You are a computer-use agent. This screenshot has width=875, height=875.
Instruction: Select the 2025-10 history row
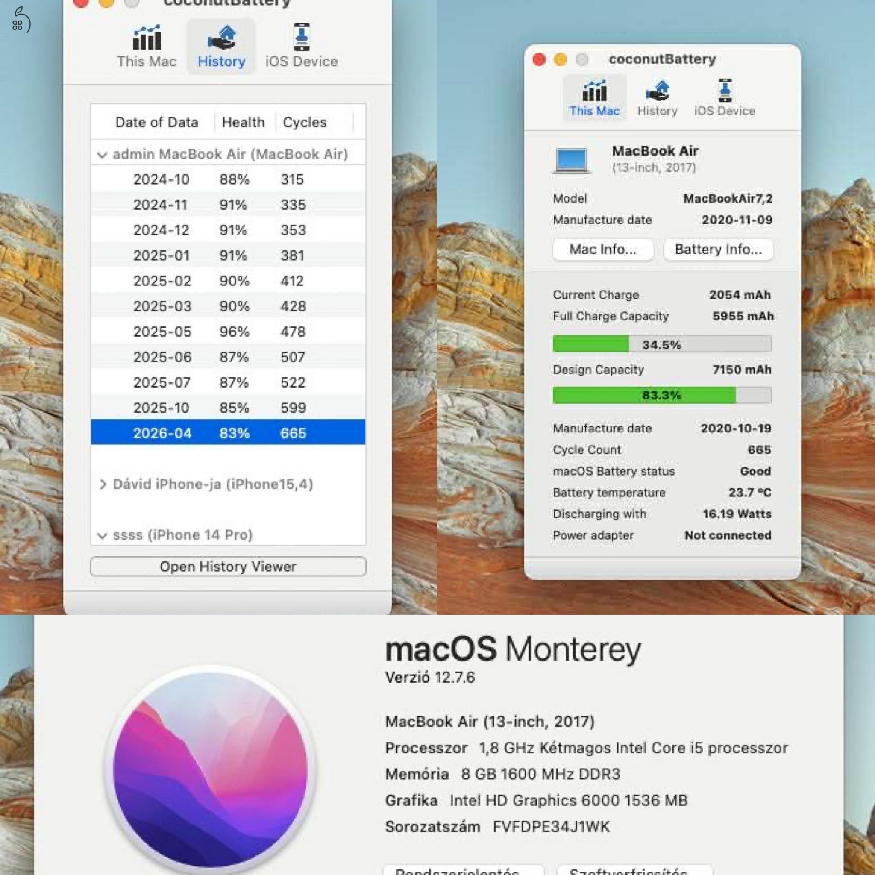tap(228, 408)
